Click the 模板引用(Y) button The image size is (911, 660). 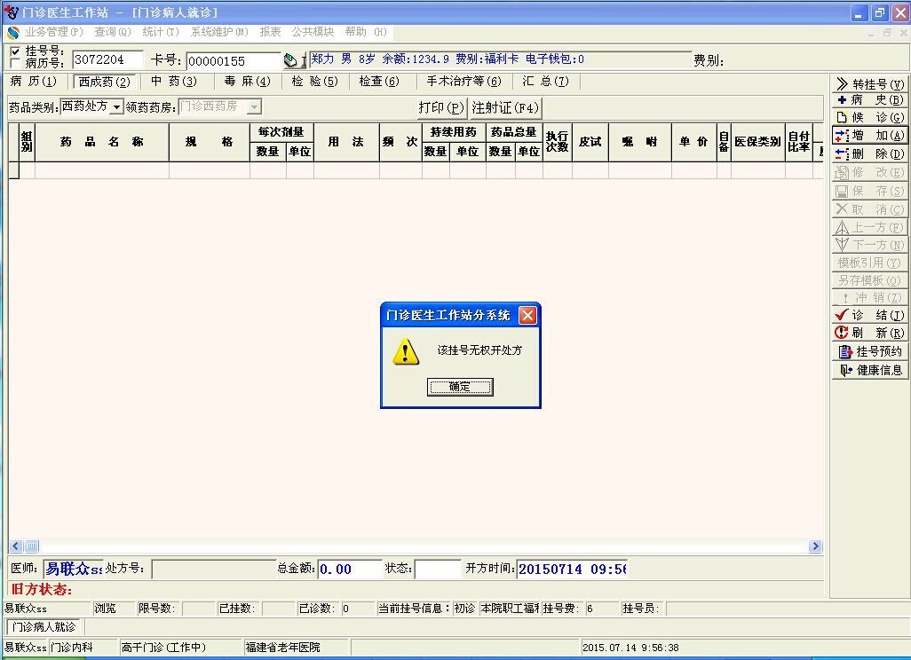[x=870, y=263]
